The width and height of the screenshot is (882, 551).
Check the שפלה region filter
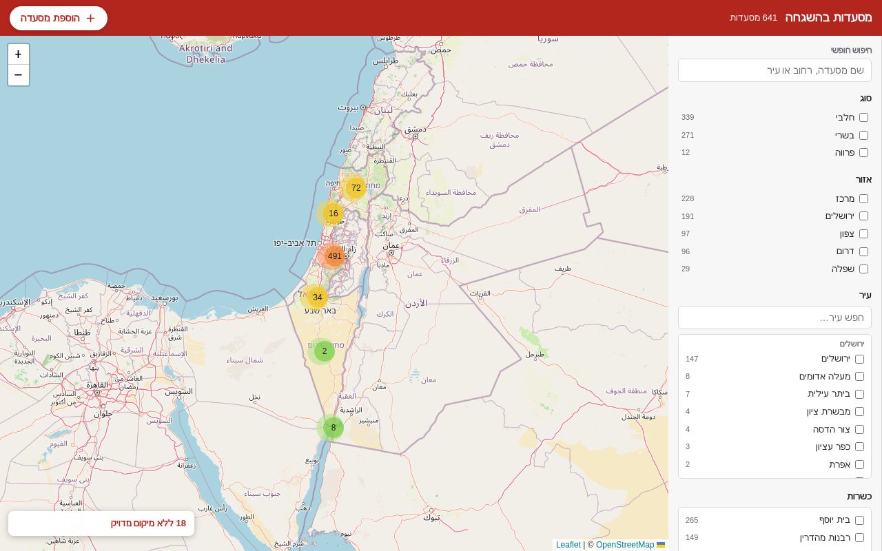click(863, 269)
